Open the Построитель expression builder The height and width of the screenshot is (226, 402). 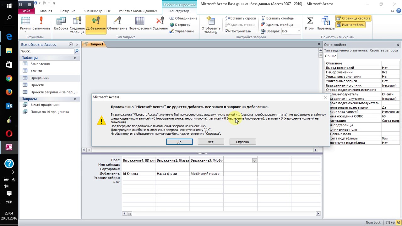238,31
